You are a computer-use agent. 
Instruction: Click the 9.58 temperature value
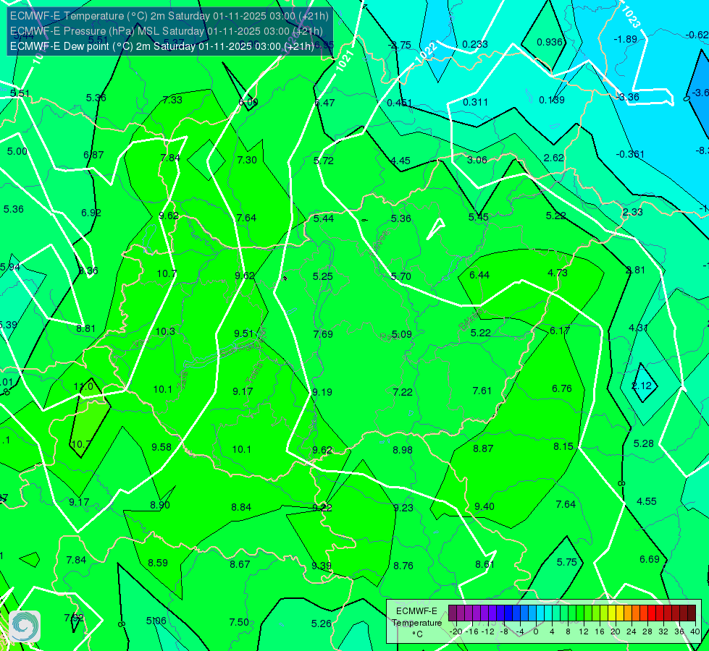coord(161,447)
